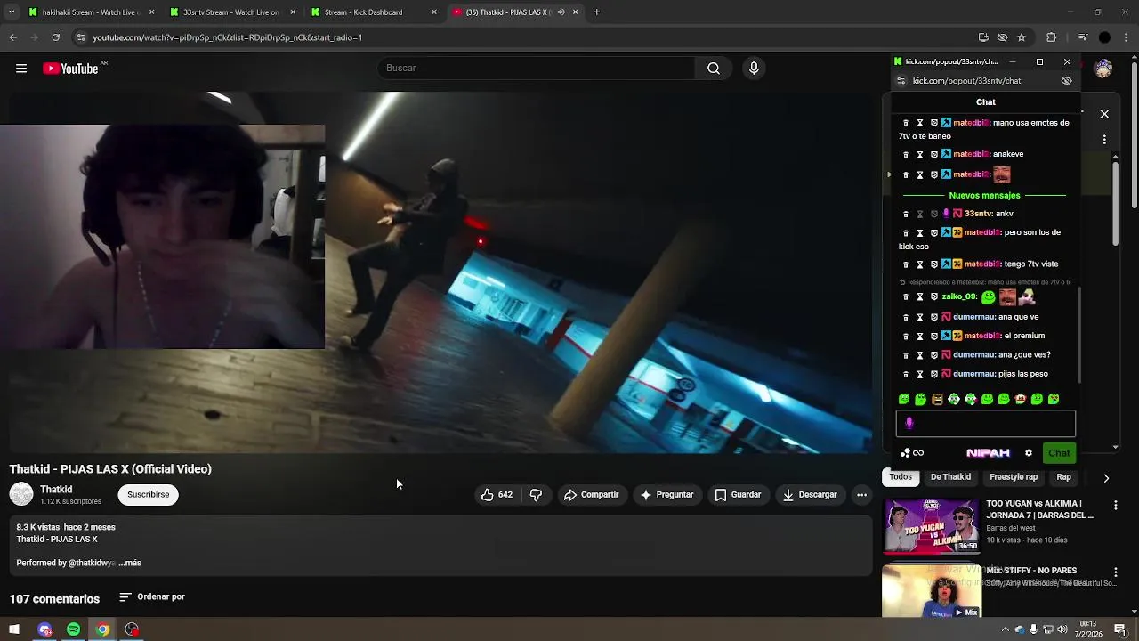Click the Descargar download button
The width and height of the screenshot is (1139, 641).
point(810,495)
